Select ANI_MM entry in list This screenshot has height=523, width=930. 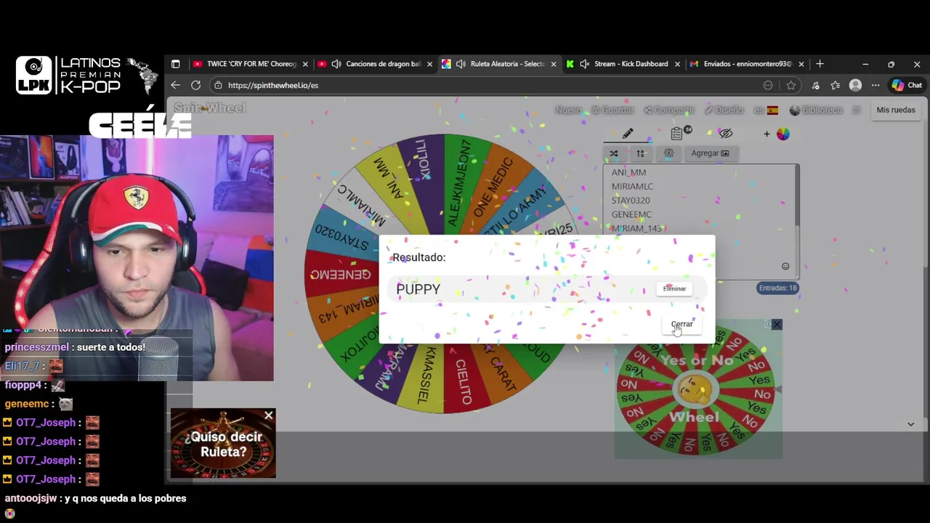coord(628,173)
